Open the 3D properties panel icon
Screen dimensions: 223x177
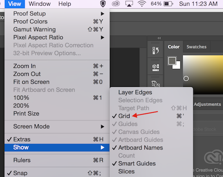point(155,67)
